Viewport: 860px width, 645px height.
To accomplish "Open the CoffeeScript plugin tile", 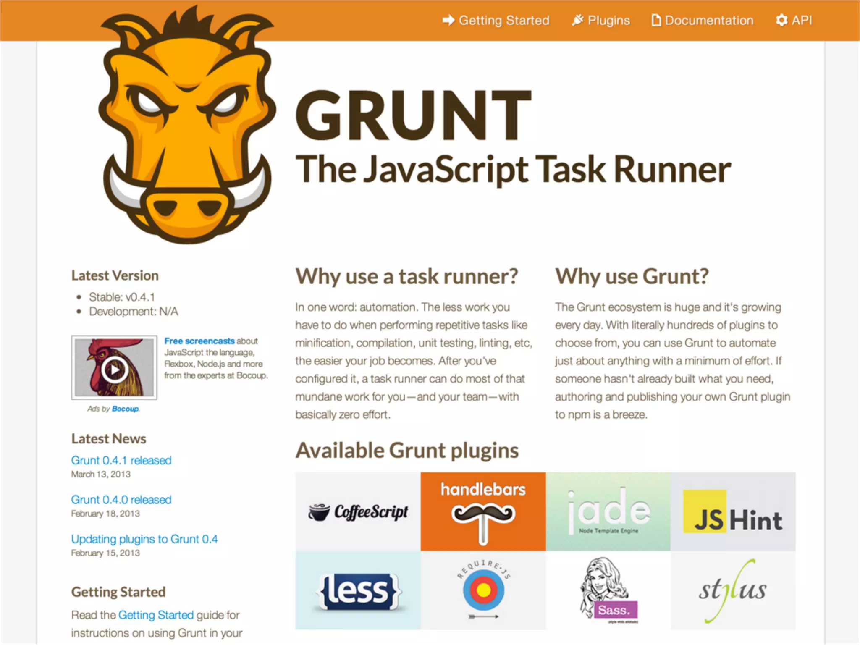I will click(x=358, y=511).
